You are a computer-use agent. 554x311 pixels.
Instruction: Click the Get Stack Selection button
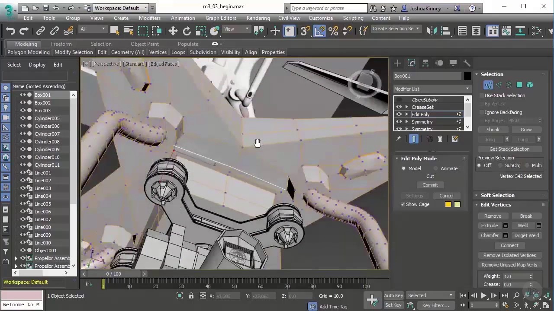(509, 149)
